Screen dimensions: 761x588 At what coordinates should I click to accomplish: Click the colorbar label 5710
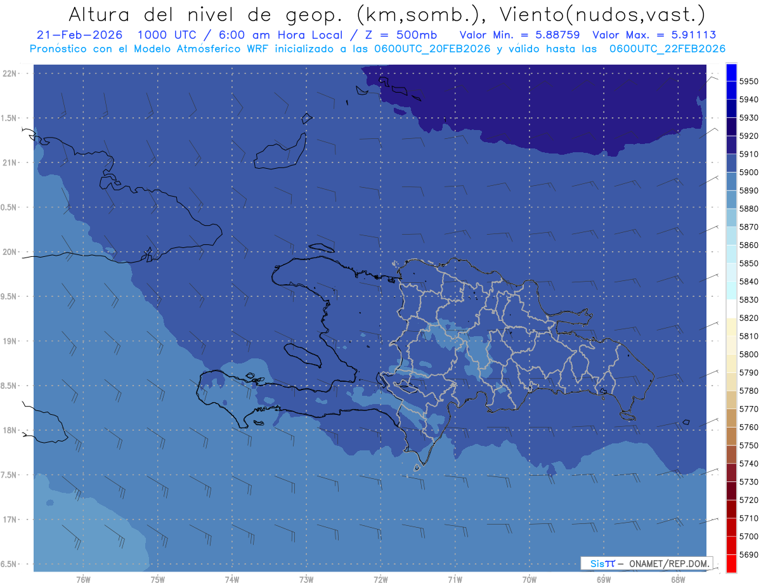point(748,518)
